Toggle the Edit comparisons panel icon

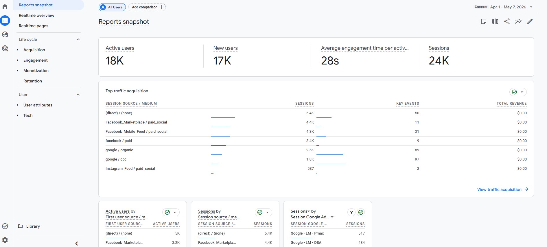[x=495, y=21]
